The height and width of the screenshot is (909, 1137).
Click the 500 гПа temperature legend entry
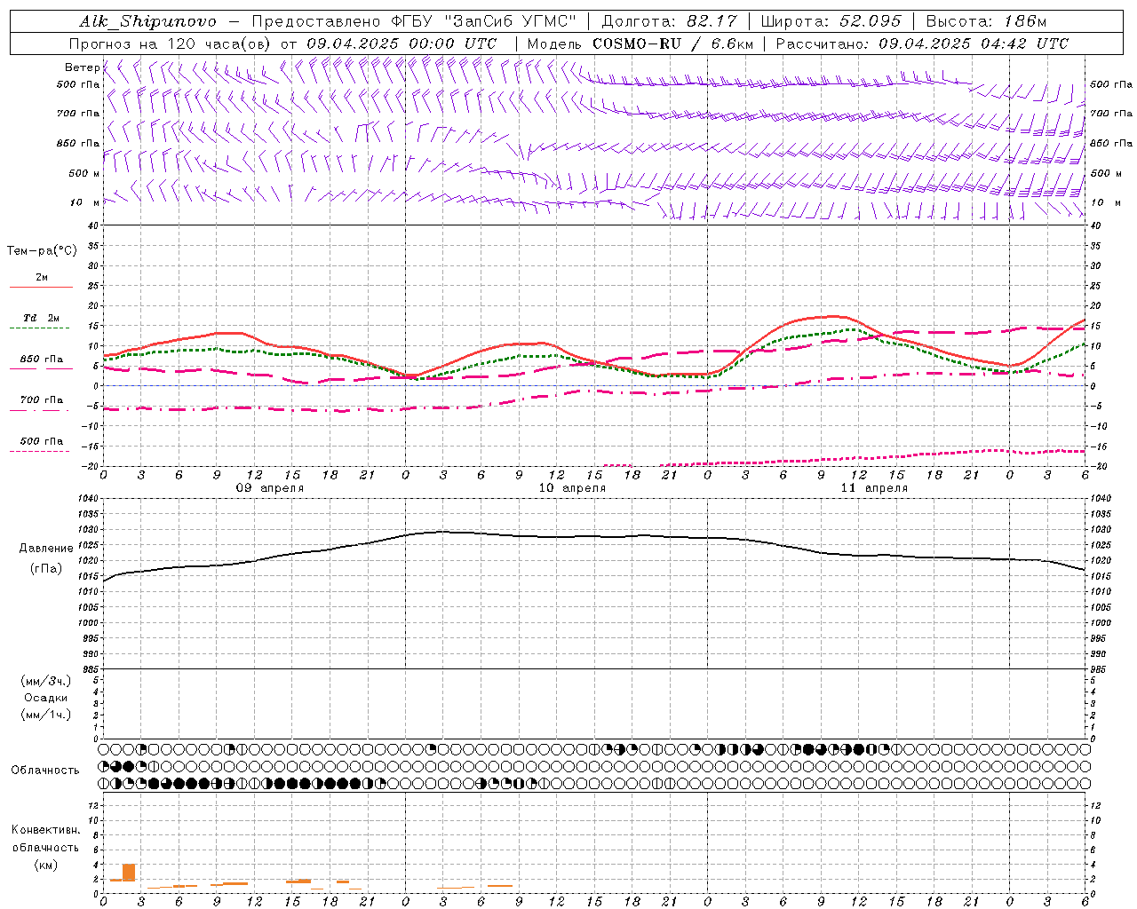(x=42, y=441)
